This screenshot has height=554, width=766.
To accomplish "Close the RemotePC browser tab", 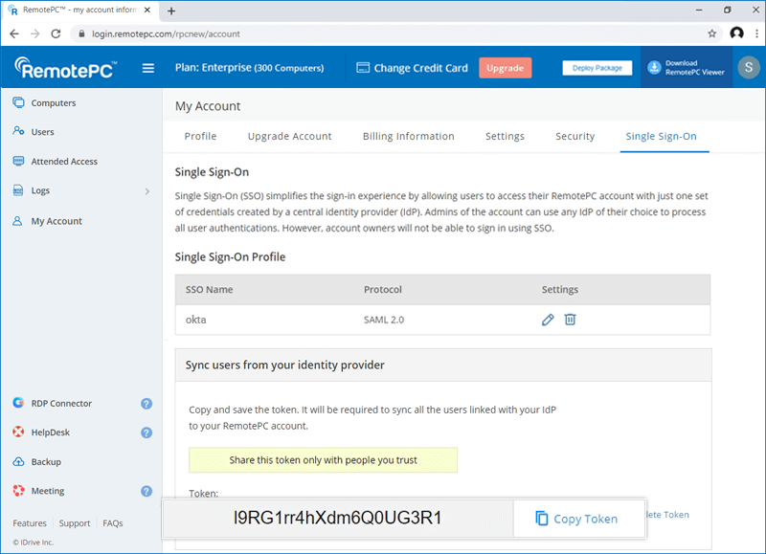I will (147, 10).
